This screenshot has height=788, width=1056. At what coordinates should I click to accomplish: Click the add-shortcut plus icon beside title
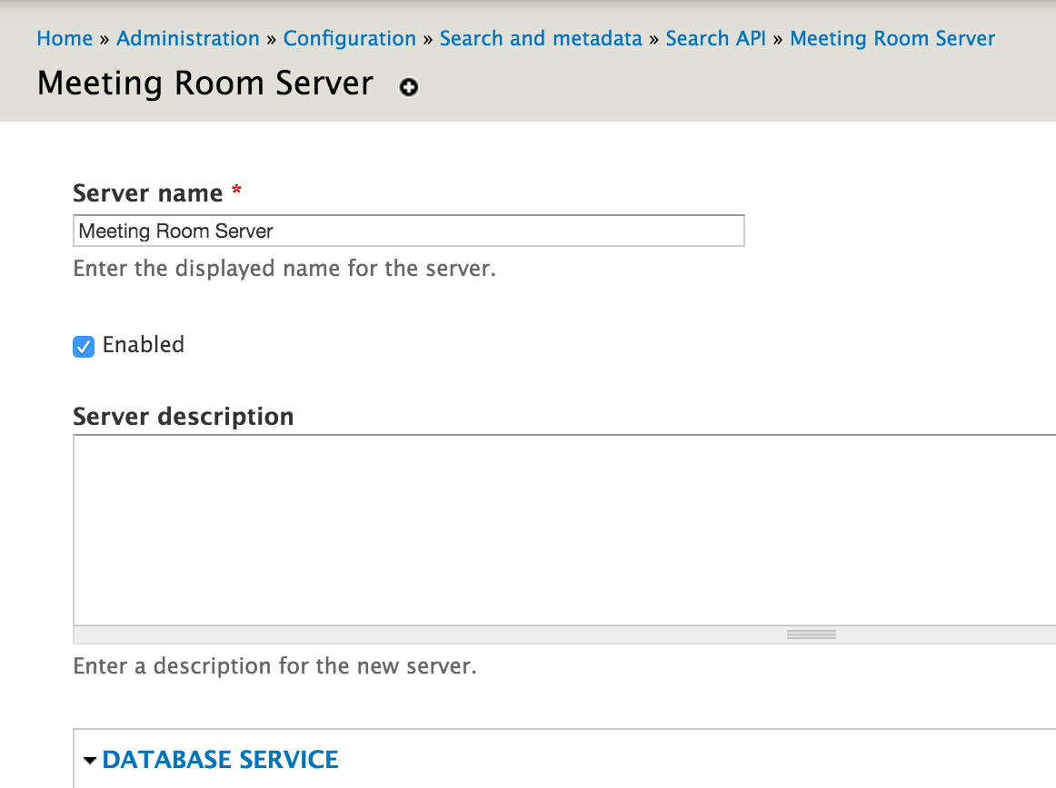click(409, 87)
